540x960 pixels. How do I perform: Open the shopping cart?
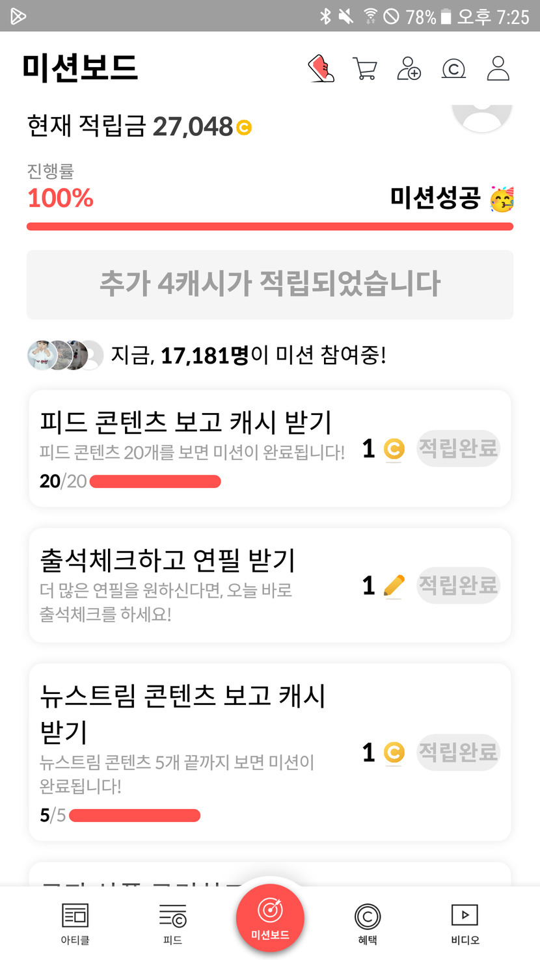[364, 68]
